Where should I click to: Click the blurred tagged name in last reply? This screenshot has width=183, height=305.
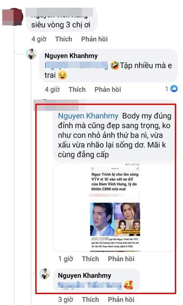point(90,285)
